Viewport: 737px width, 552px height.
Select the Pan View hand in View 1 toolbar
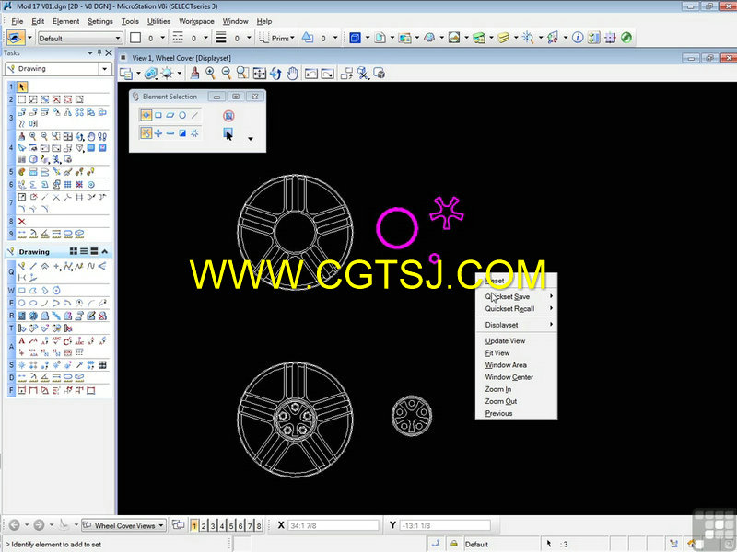click(x=292, y=74)
